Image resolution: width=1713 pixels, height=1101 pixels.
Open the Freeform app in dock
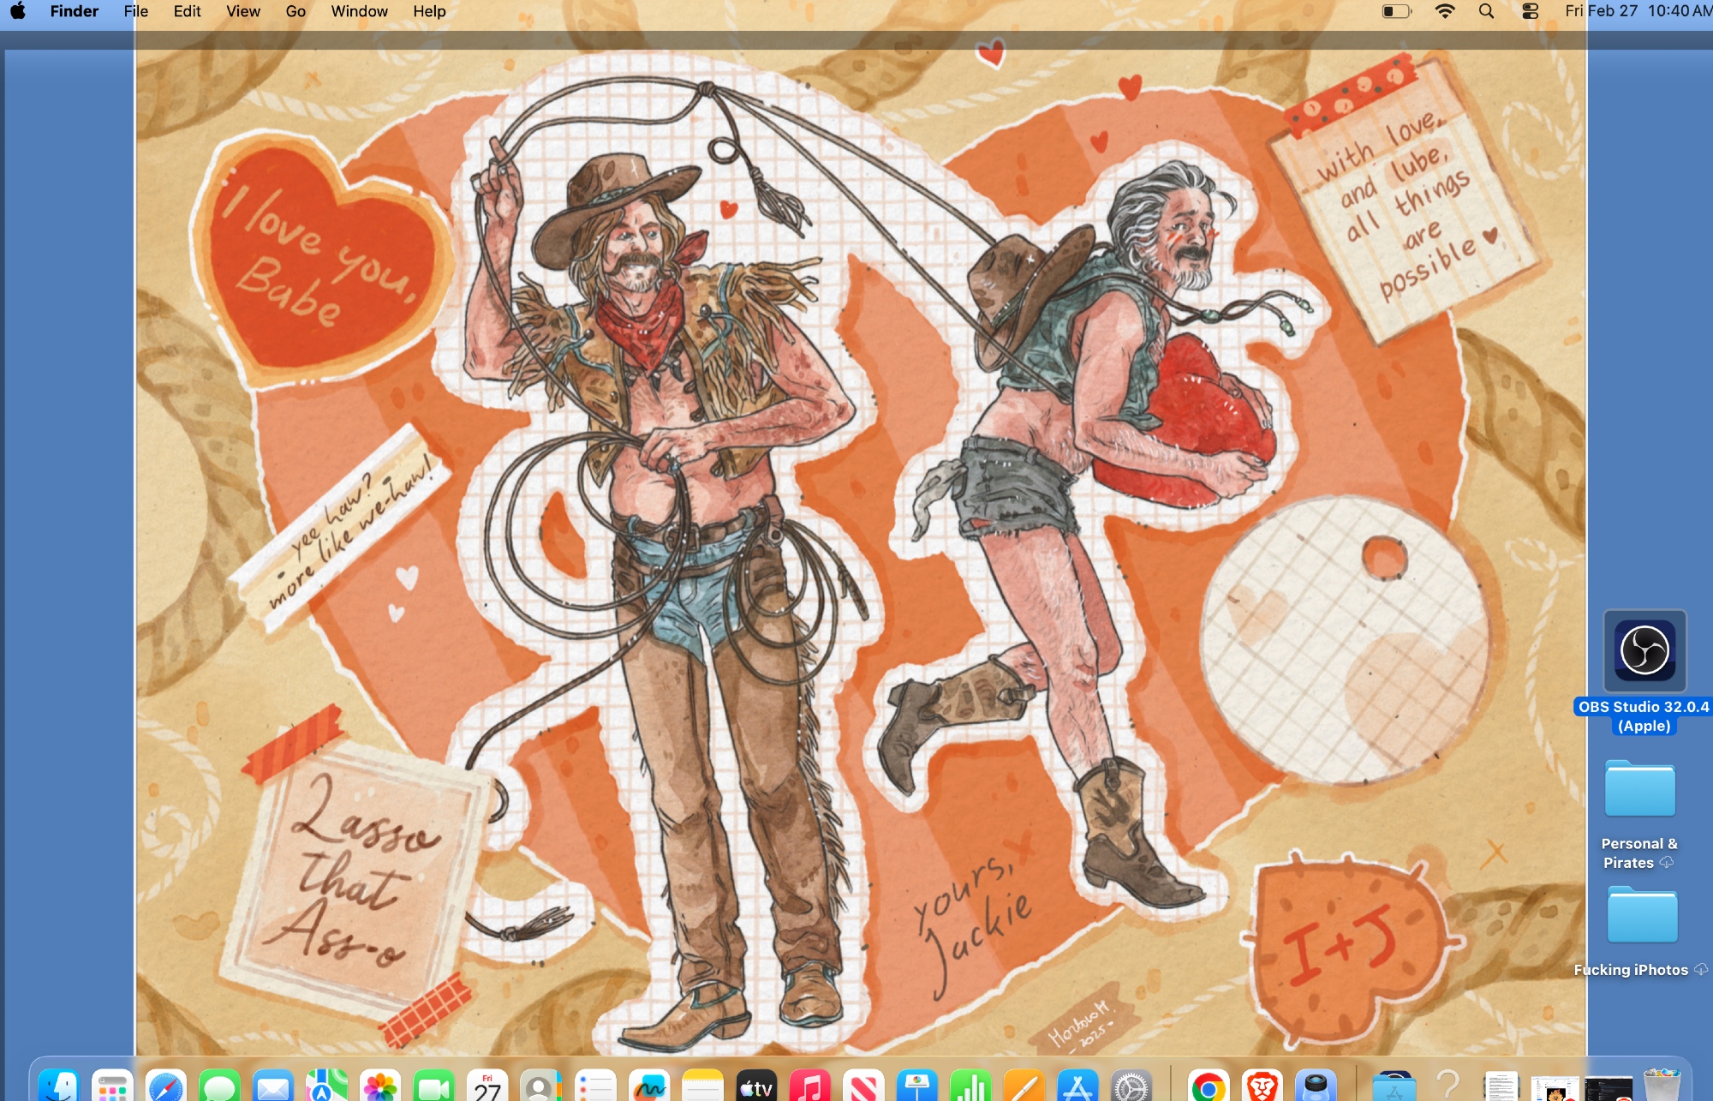click(x=648, y=1086)
